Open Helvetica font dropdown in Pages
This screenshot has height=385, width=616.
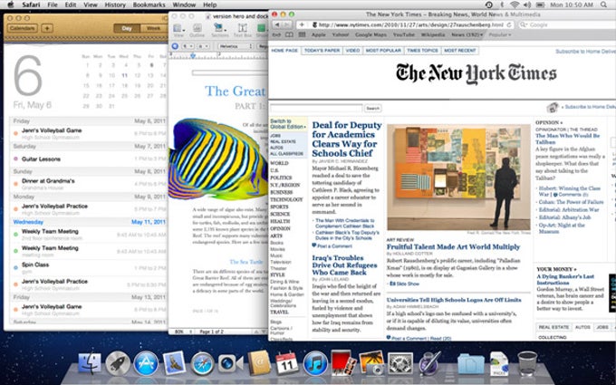tap(235, 46)
